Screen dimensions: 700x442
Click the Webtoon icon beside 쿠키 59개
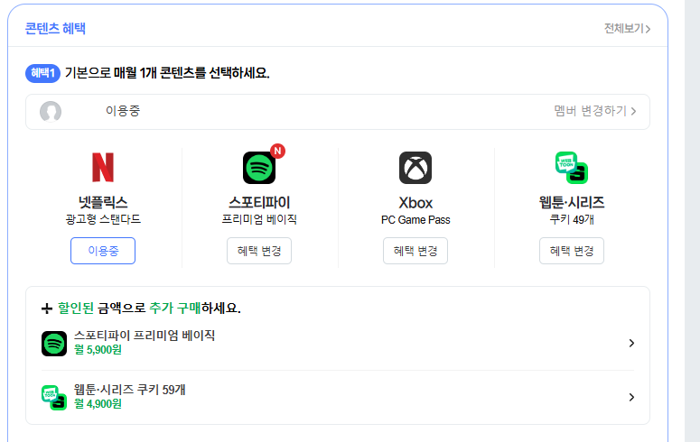tap(54, 398)
